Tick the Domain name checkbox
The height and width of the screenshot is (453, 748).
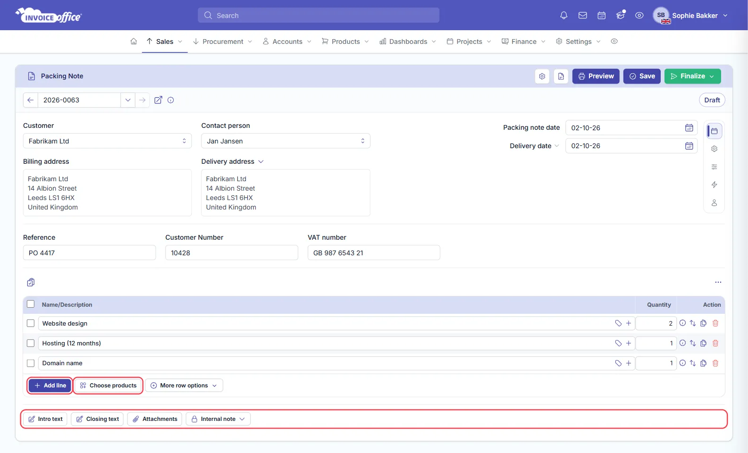point(31,363)
